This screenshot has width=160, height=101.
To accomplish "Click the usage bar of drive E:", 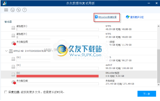I will point(58,29).
